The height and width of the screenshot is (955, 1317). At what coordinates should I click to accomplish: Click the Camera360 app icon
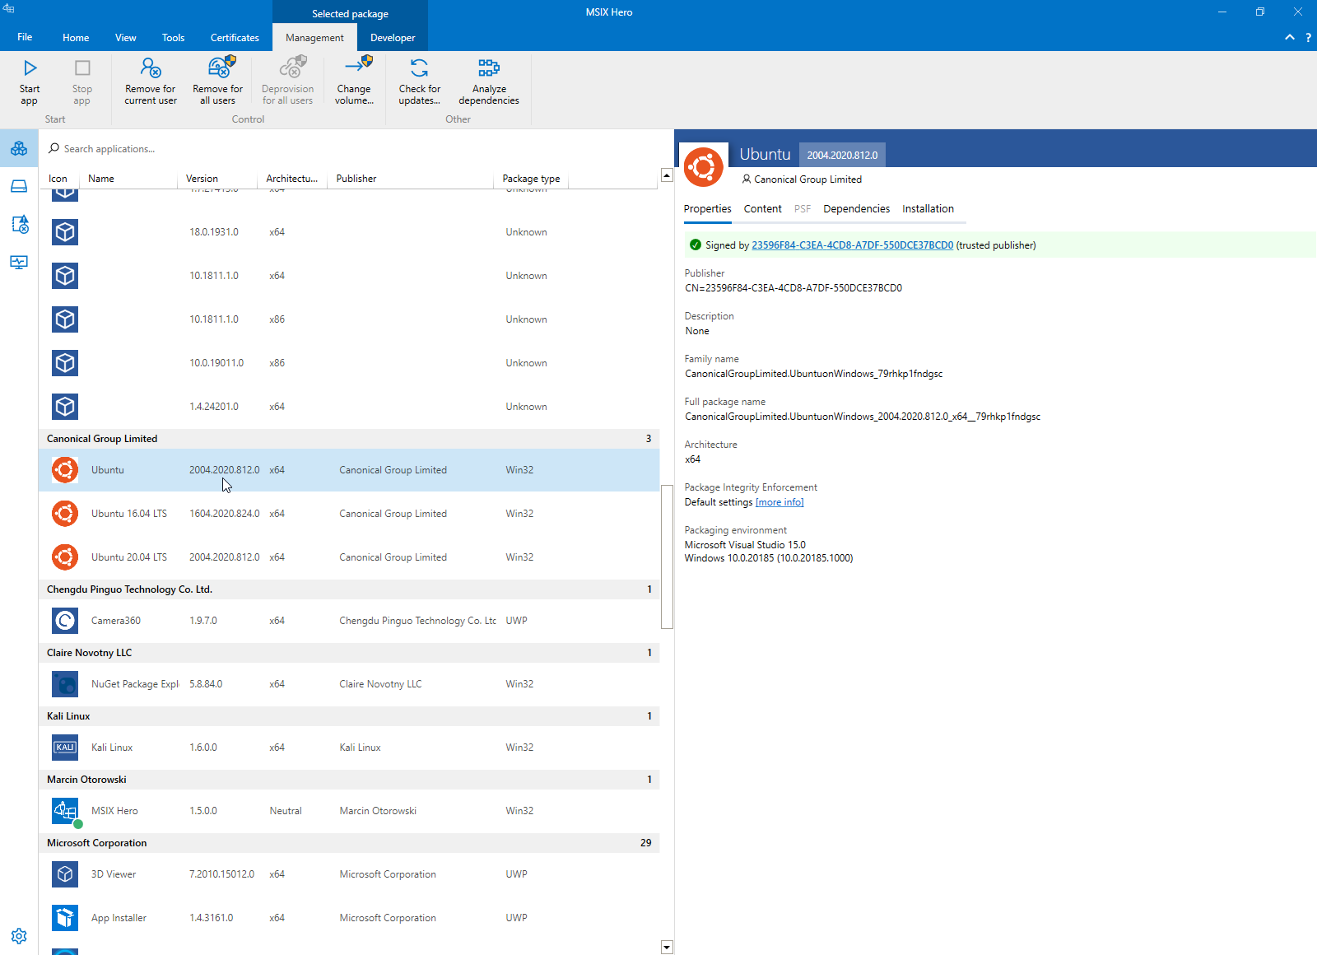(x=65, y=621)
